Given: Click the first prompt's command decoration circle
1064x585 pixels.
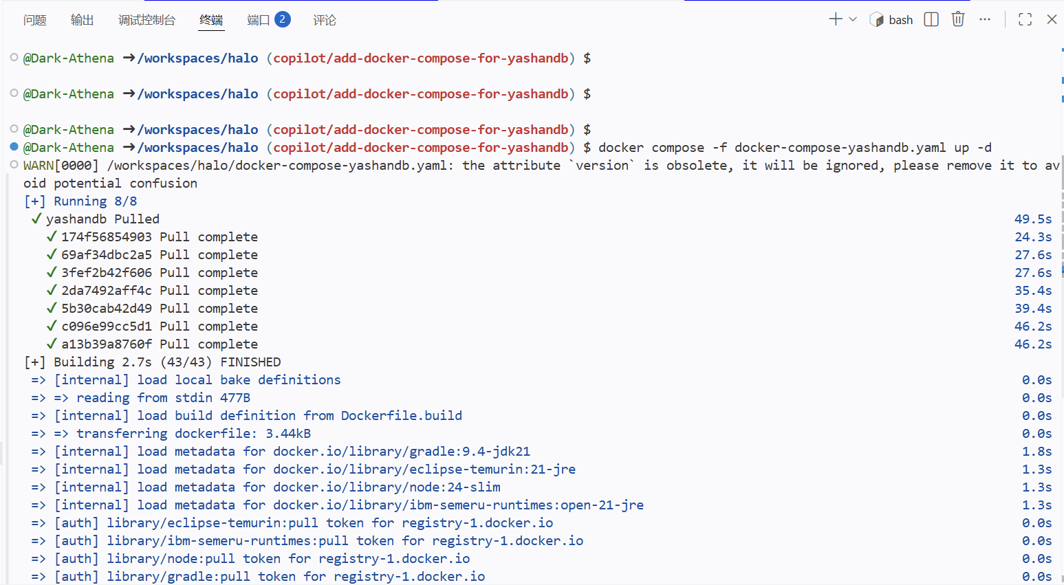Looking at the screenshot, I should coord(14,57).
